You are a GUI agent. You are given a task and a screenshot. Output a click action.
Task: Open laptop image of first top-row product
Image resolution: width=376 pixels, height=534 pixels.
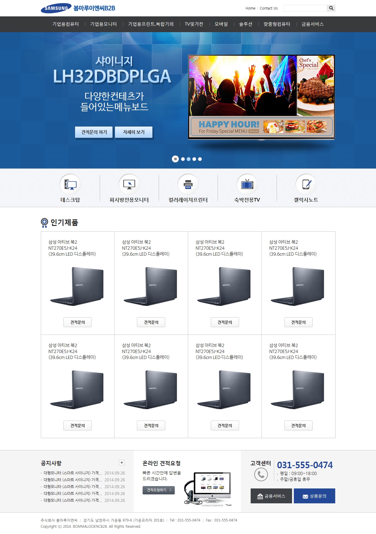pos(77,286)
